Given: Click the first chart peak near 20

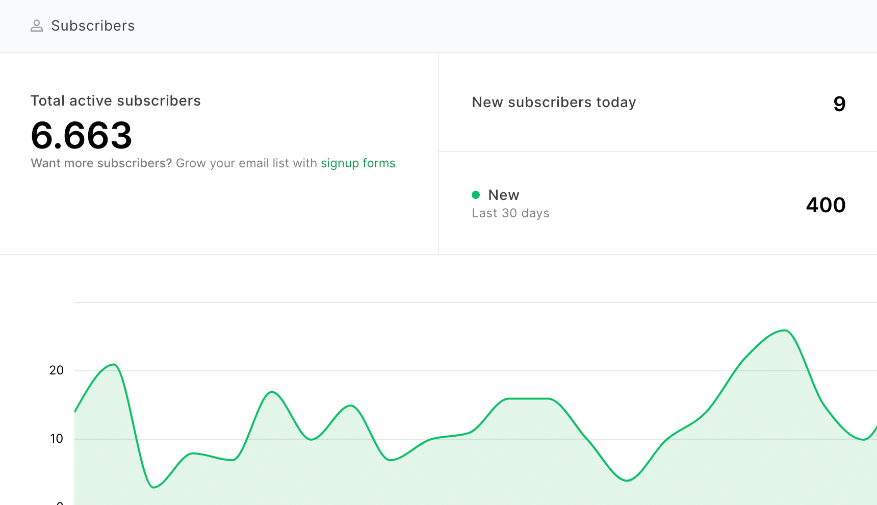Looking at the screenshot, I should [114, 365].
